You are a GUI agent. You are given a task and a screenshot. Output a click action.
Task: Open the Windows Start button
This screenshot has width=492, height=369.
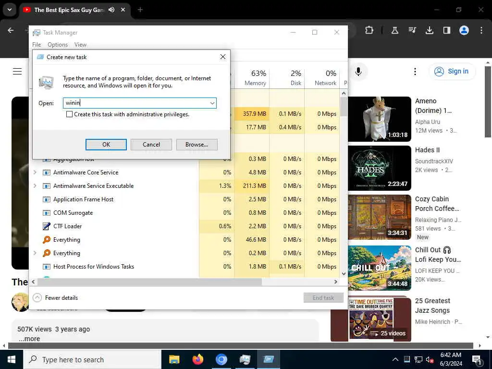(x=12, y=359)
